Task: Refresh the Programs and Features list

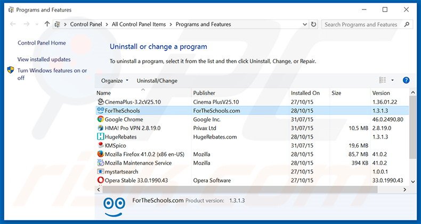Action: click(313, 24)
